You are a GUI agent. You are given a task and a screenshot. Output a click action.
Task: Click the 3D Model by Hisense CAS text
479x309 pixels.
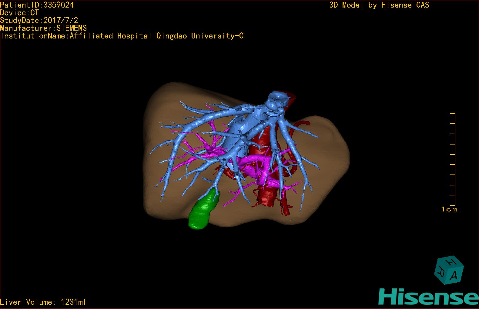click(x=379, y=5)
